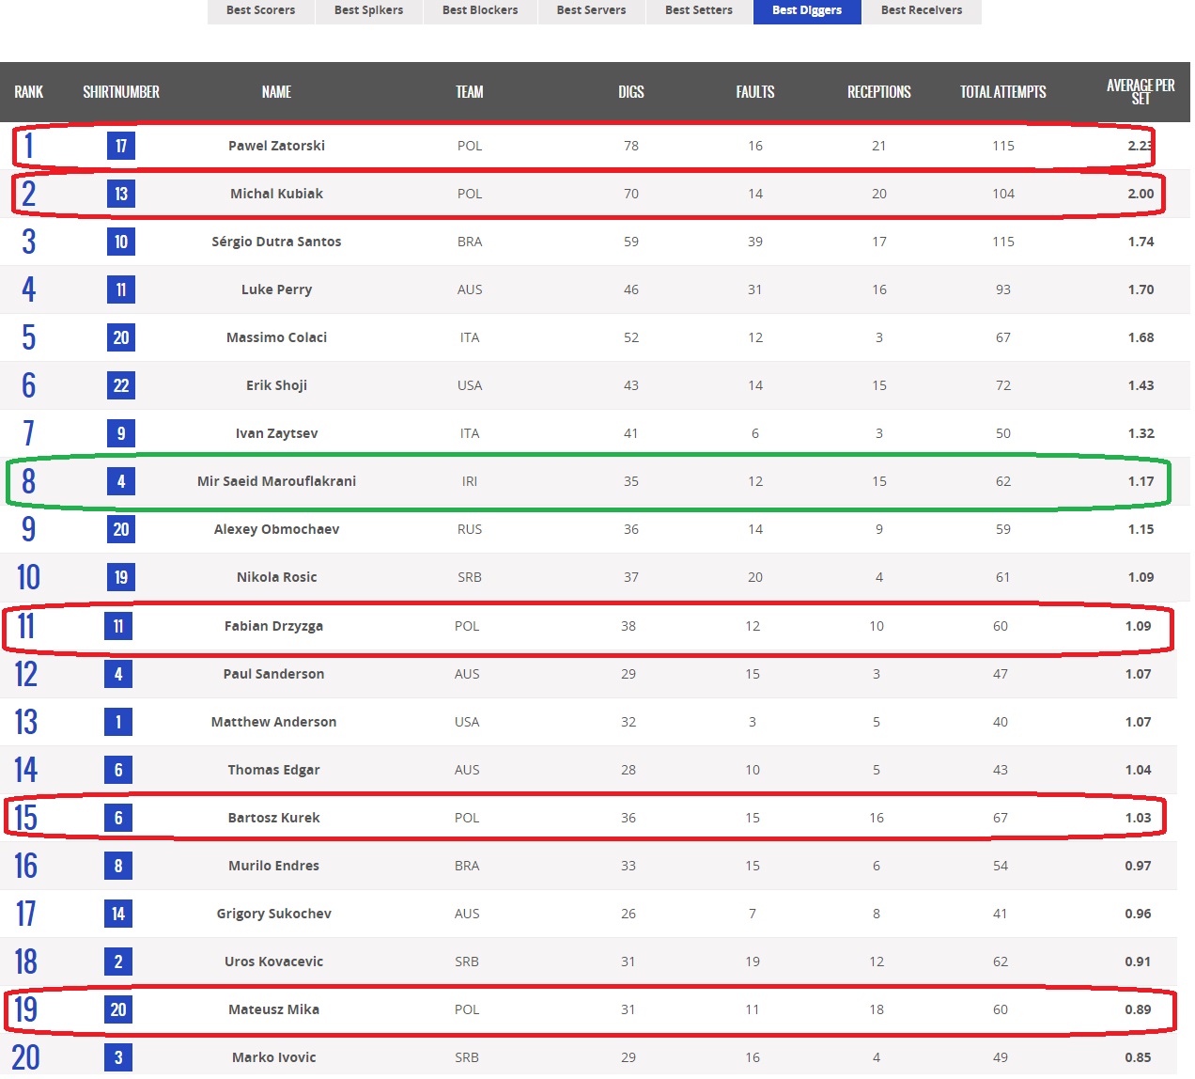Click Michal Kubiak's shirt number 13 badge
The image size is (1195, 1079).
point(121,194)
